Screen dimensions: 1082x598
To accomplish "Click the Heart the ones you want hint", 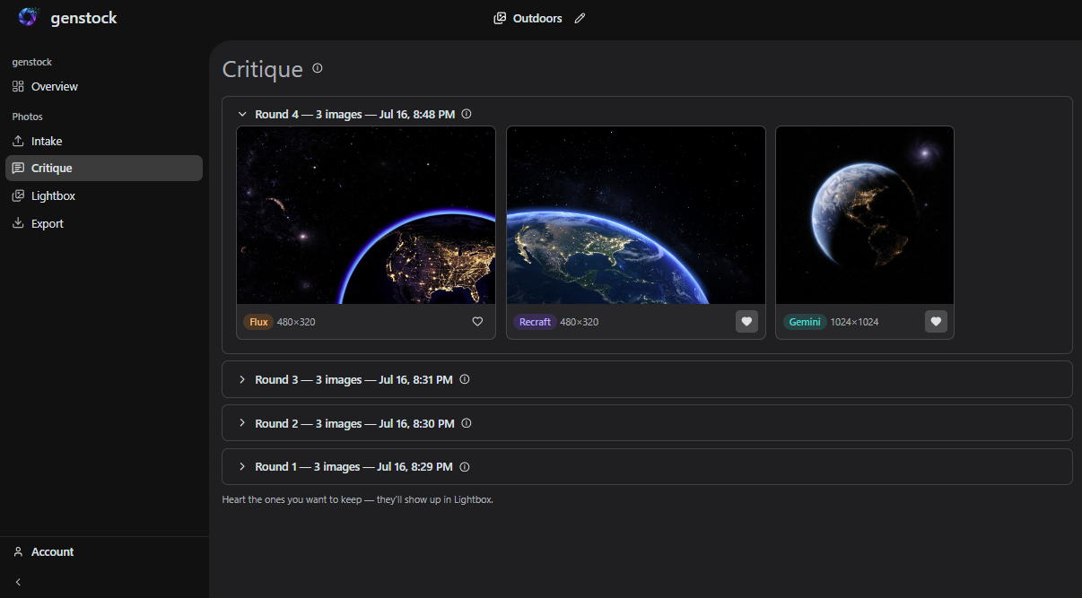I will 358,499.
